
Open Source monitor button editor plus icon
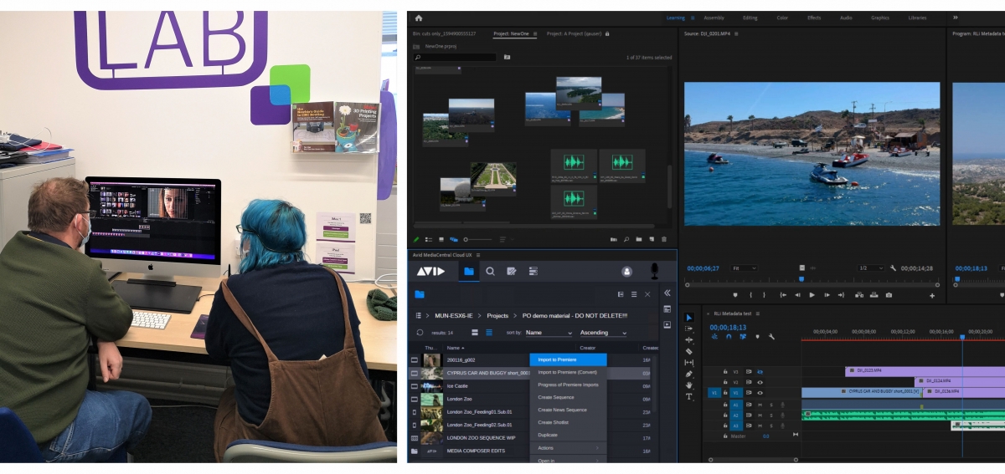[932, 296]
